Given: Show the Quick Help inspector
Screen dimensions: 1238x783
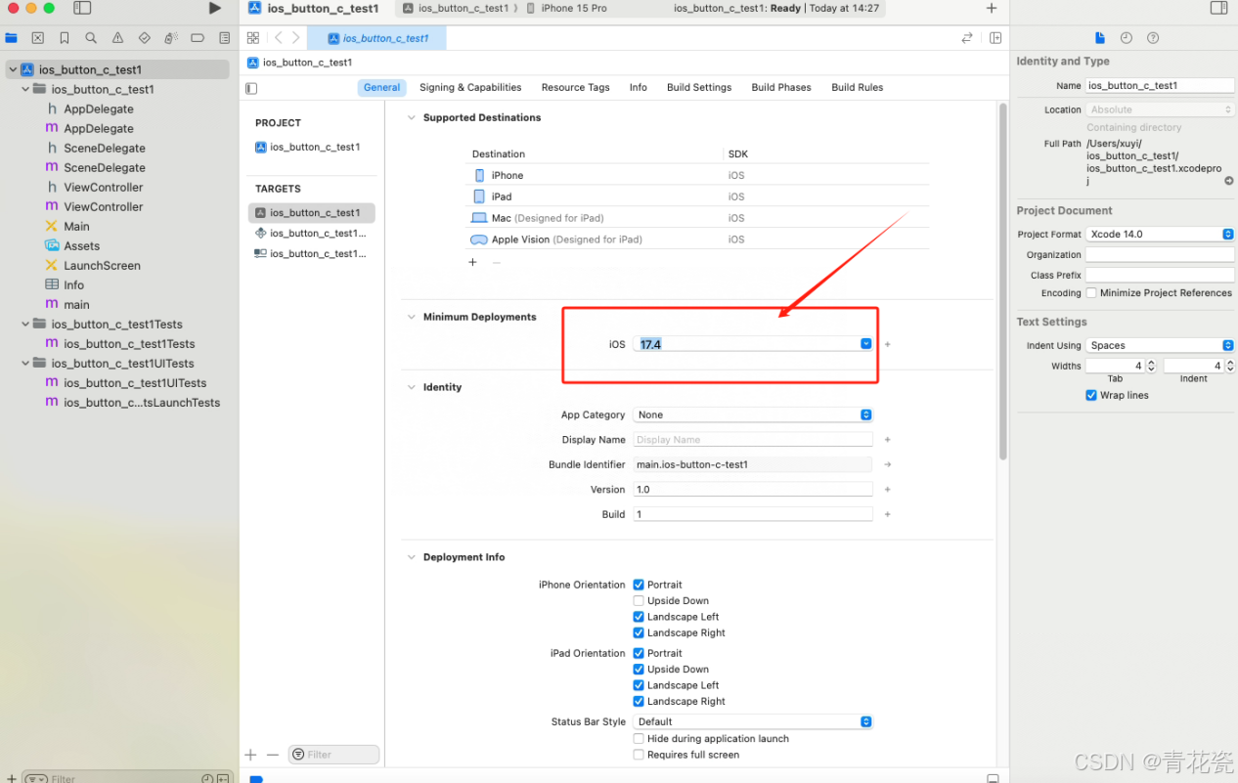Looking at the screenshot, I should point(1153,38).
